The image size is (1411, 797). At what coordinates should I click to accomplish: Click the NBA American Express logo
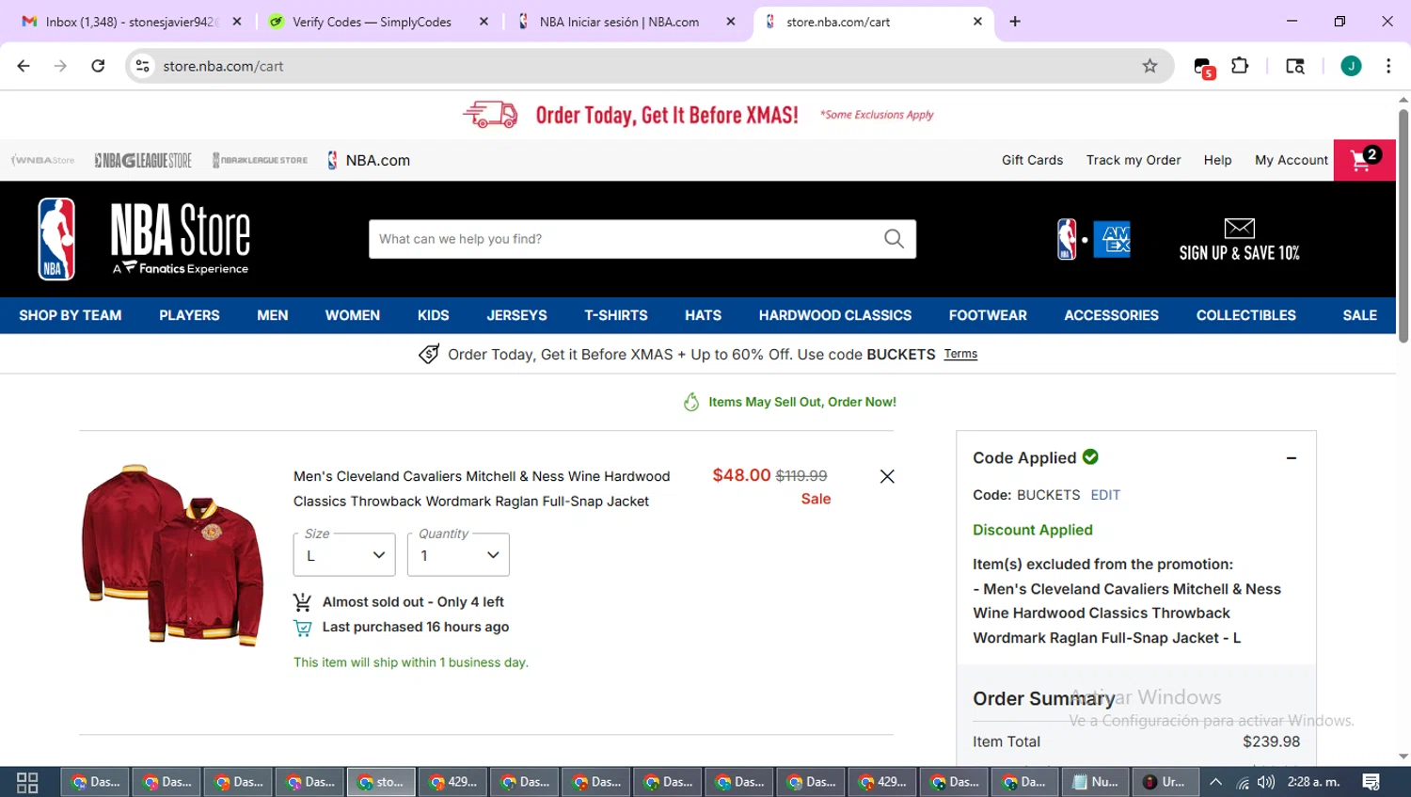point(1093,239)
